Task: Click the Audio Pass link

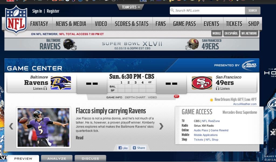Action: tap(201, 130)
